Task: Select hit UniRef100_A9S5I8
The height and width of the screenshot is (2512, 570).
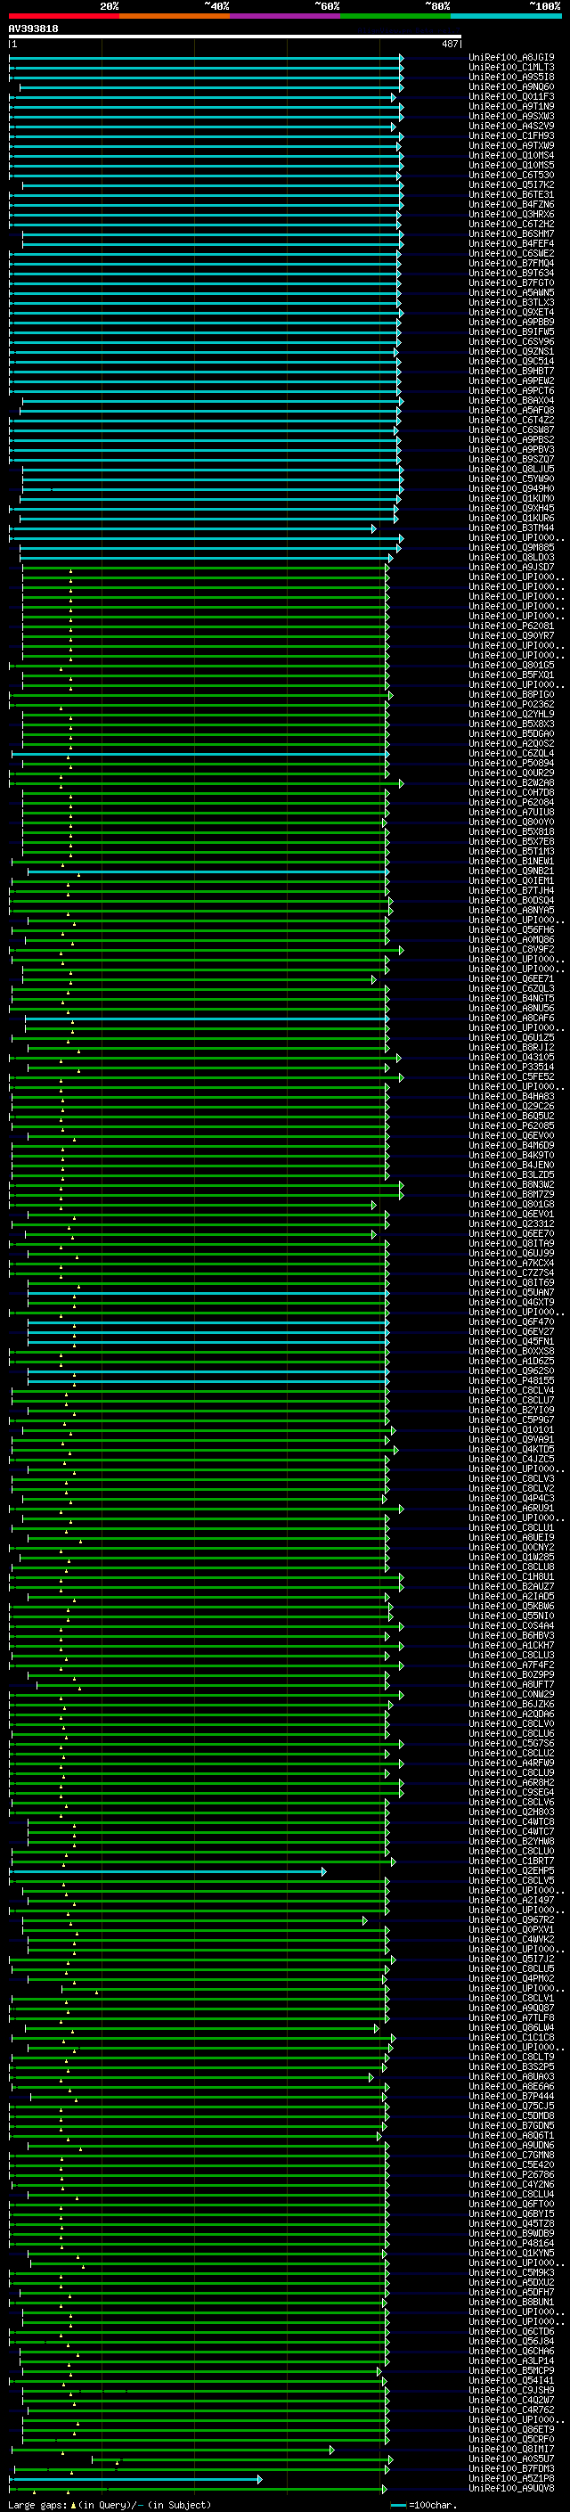Action: coord(511,78)
